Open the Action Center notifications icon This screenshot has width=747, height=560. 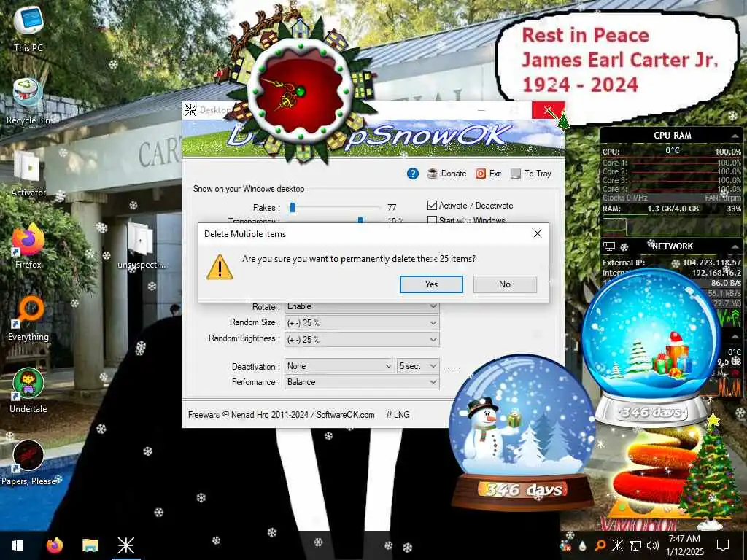(x=723, y=545)
